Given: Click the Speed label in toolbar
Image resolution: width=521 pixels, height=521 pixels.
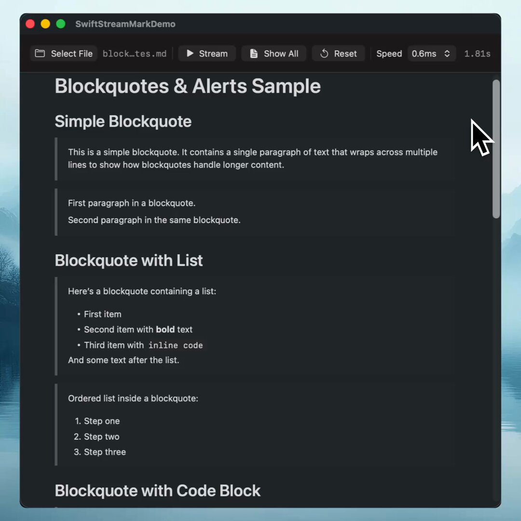Looking at the screenshot, I should tap(389, 54).
